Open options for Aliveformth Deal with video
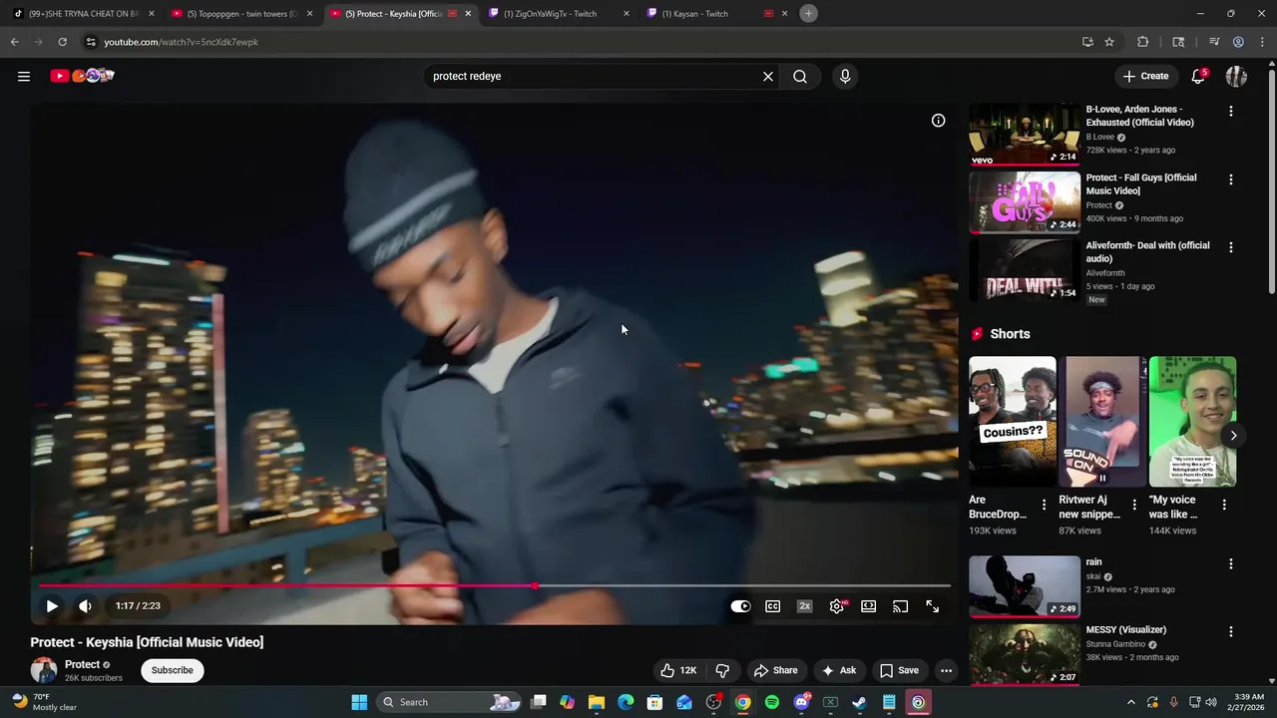 pos(1230,247)
